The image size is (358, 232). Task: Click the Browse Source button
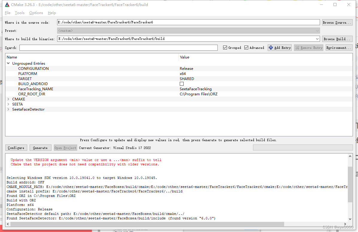click(337, 22)
